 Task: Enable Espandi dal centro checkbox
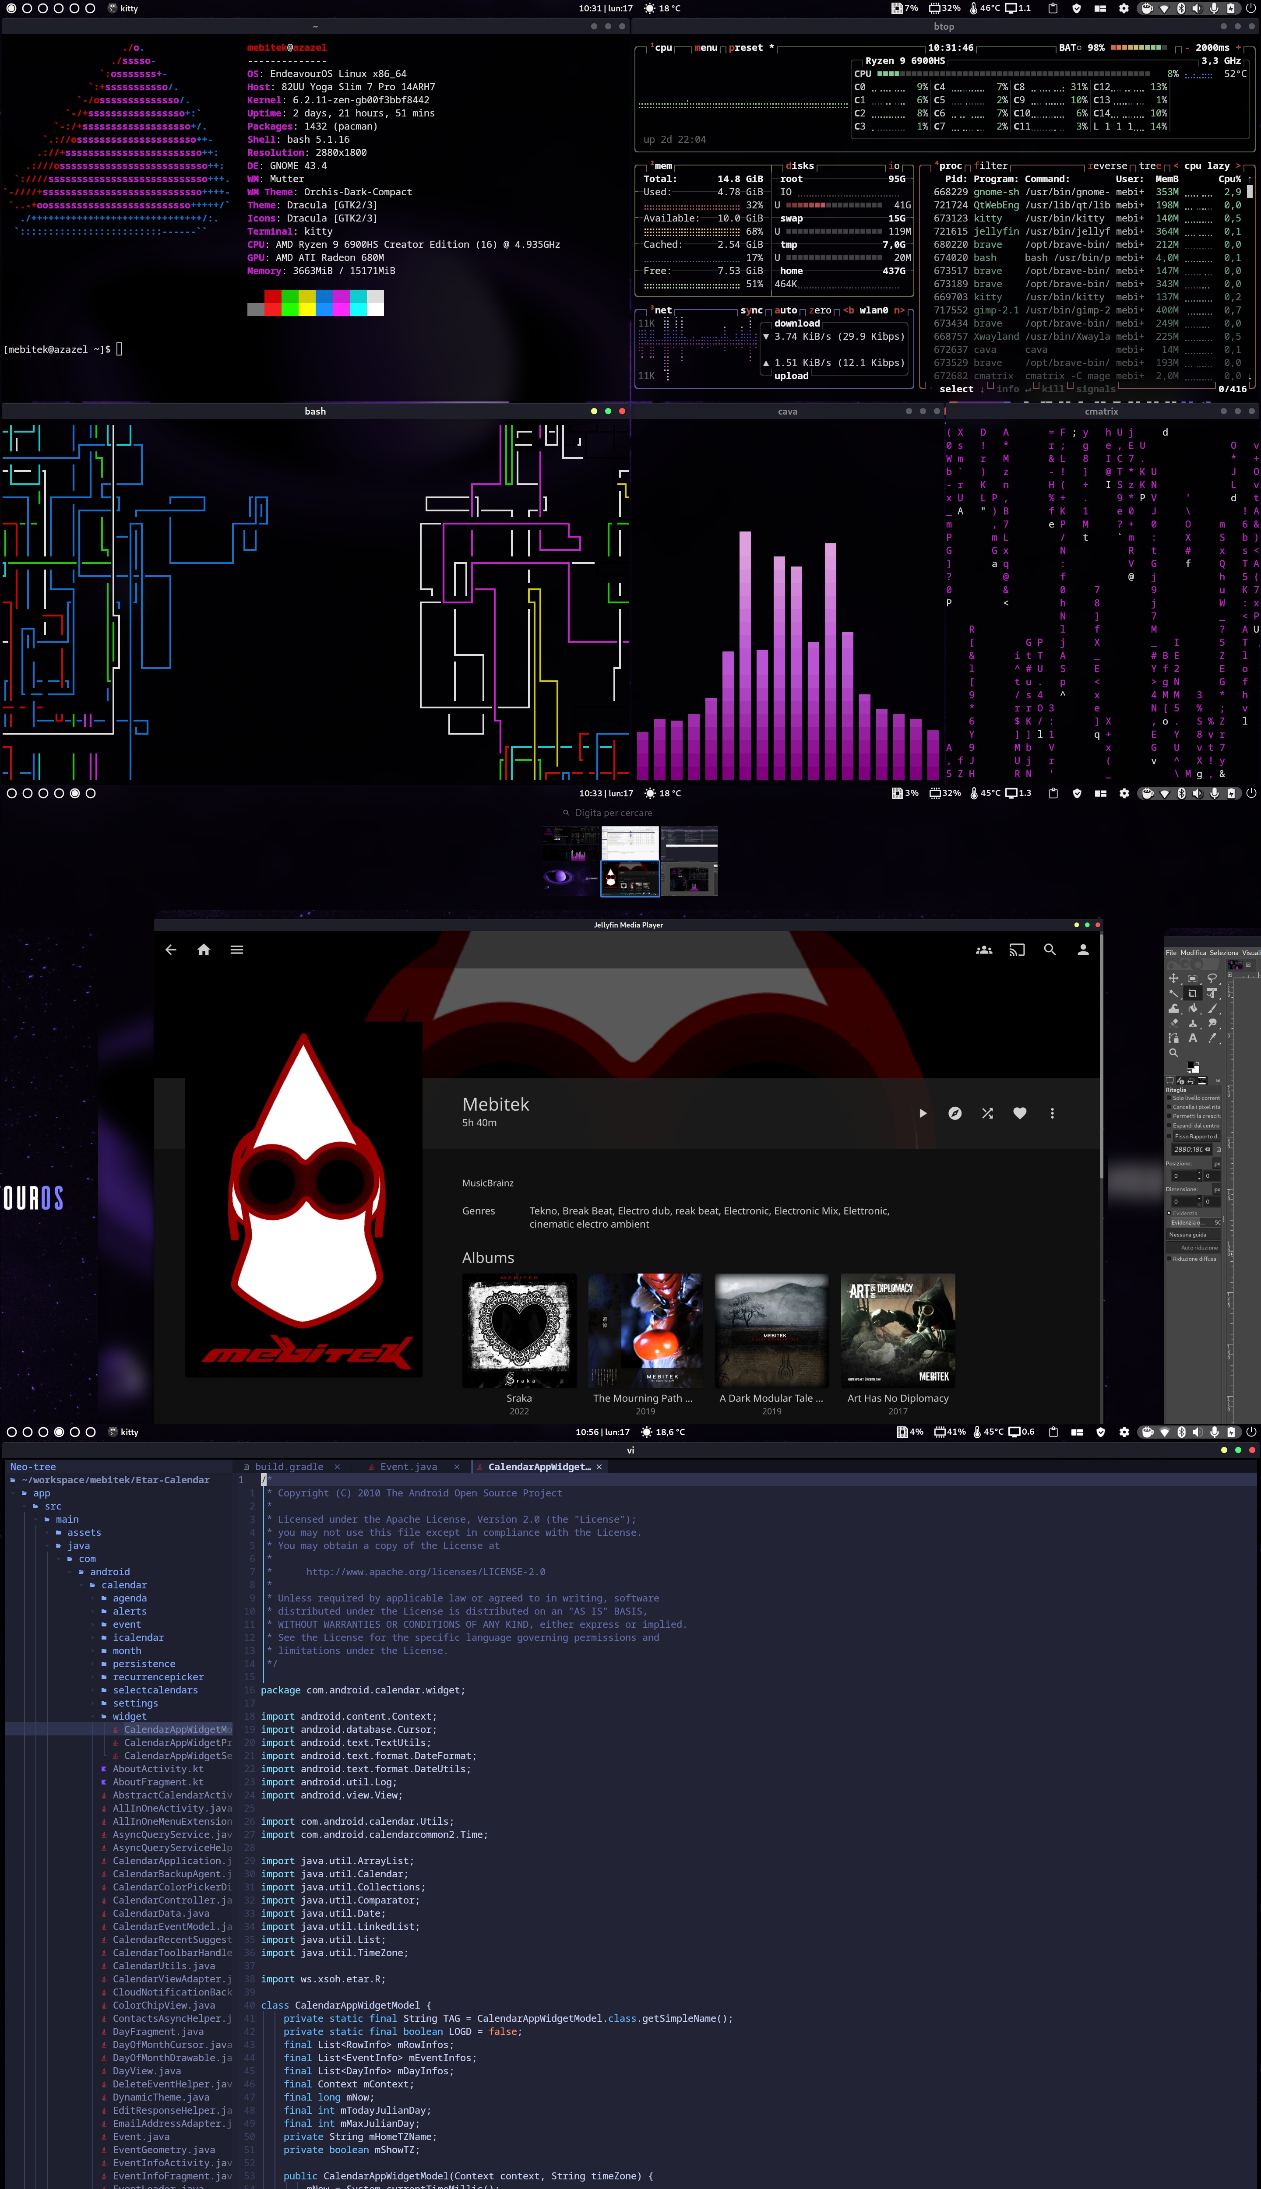[1169, 1126]
